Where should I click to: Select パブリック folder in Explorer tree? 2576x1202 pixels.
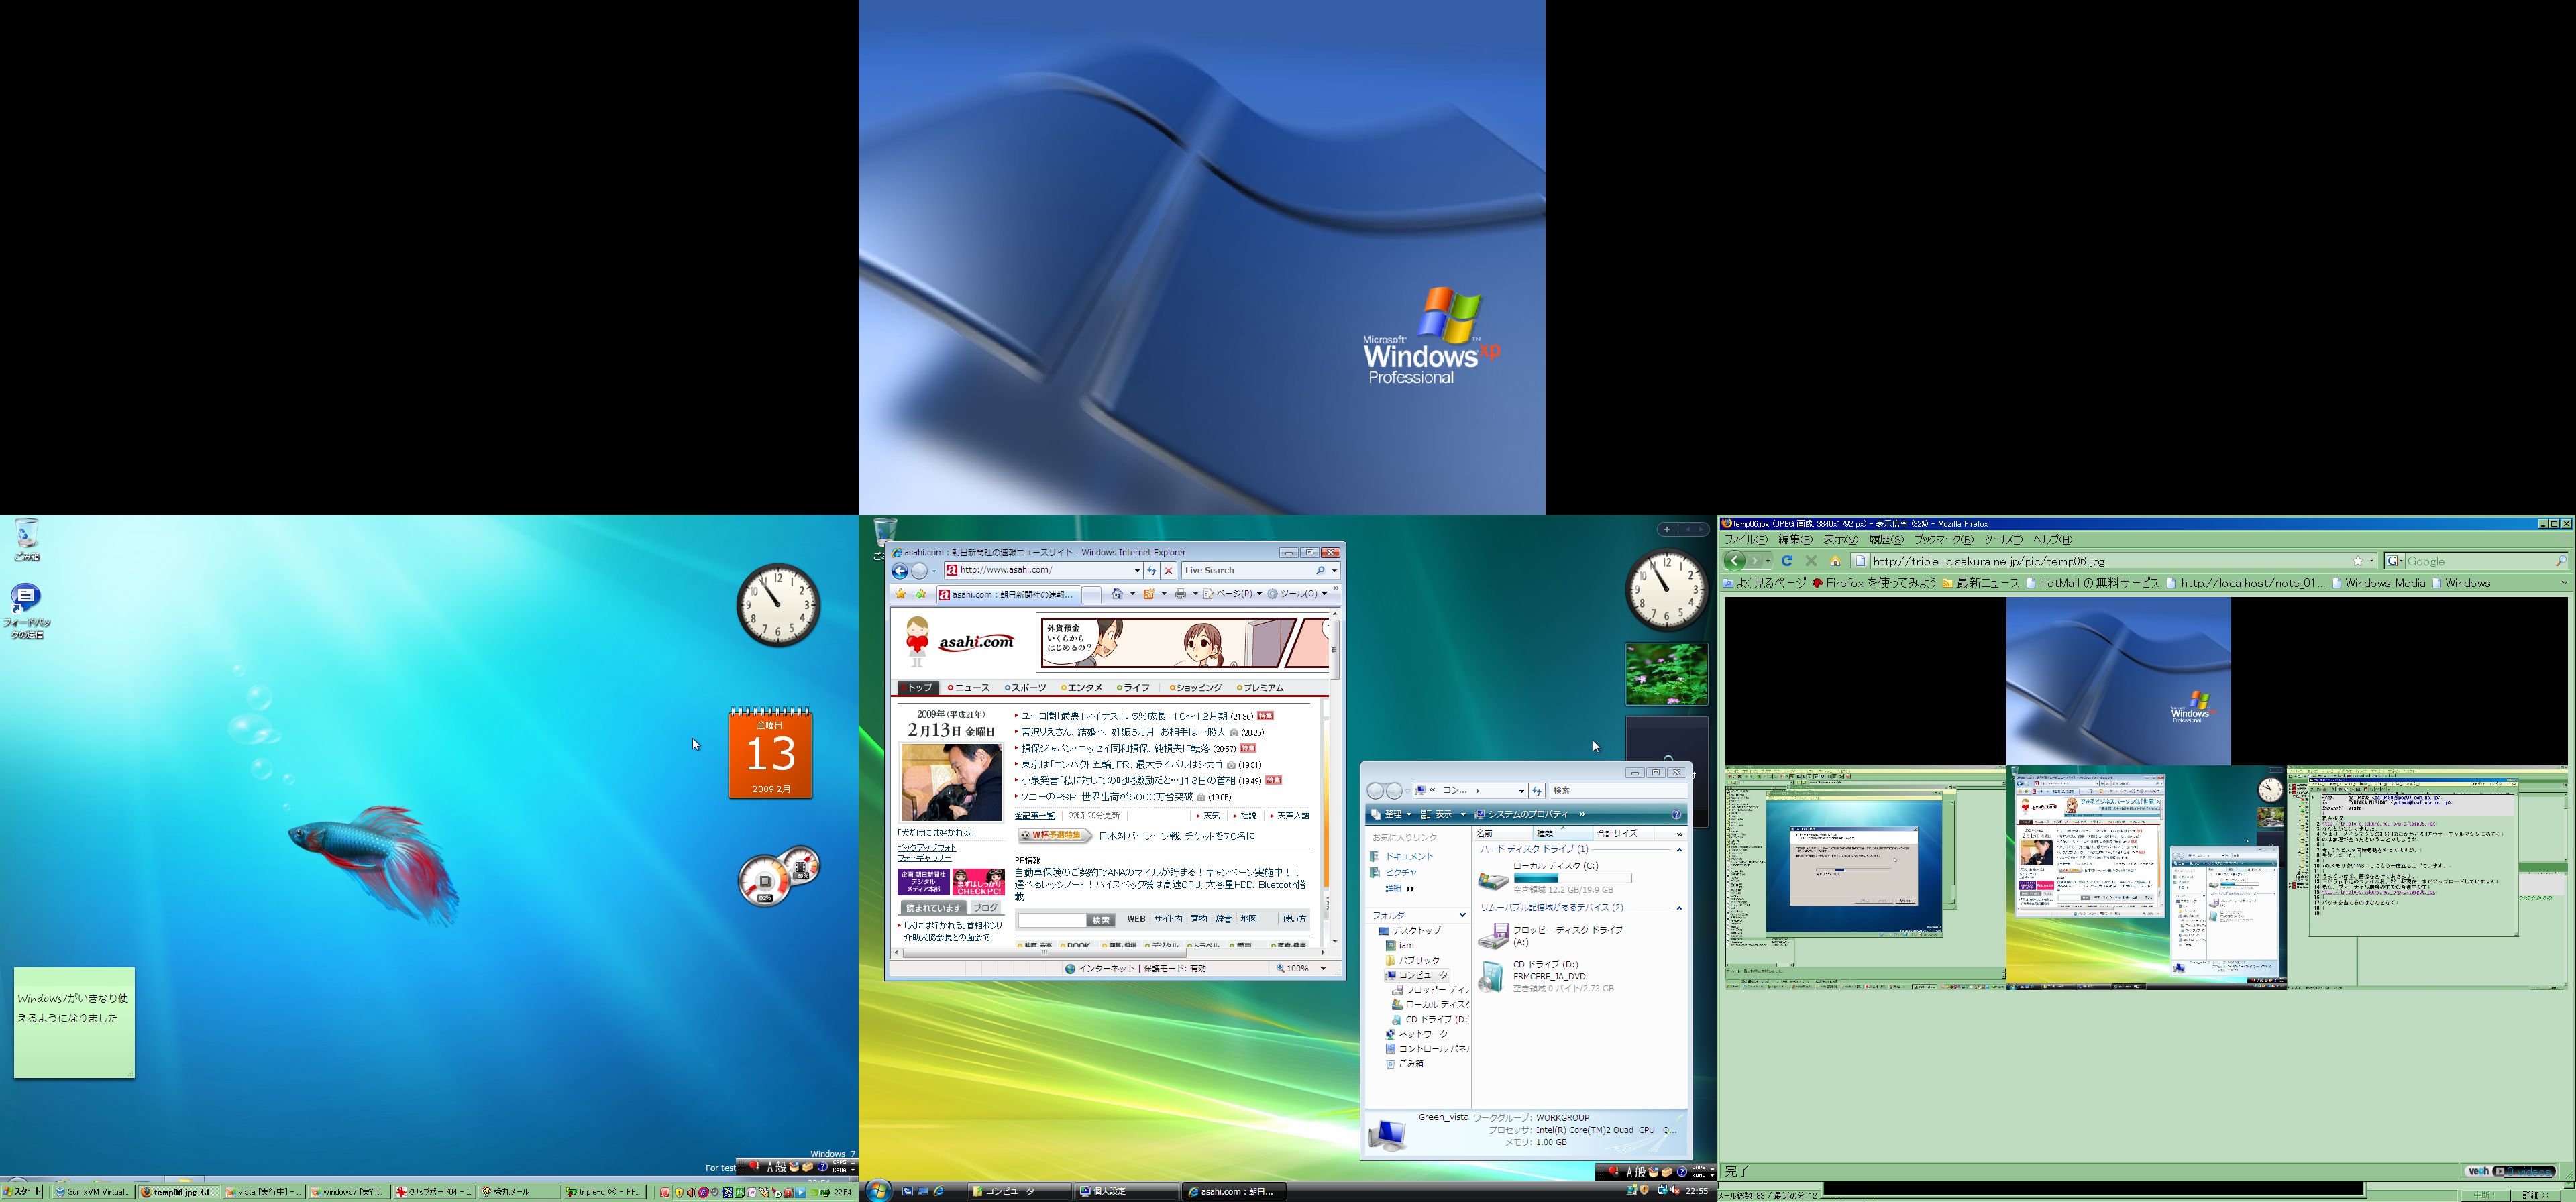click(x=1412, y=960)
